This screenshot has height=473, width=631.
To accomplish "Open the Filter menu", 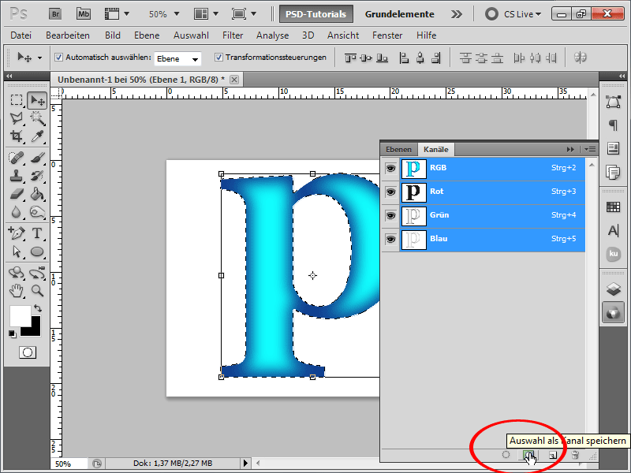I will (x=233, y=35).
